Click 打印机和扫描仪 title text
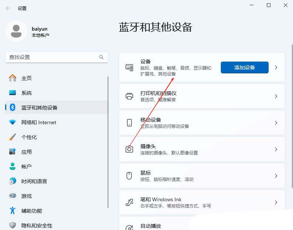 point(158,93)
